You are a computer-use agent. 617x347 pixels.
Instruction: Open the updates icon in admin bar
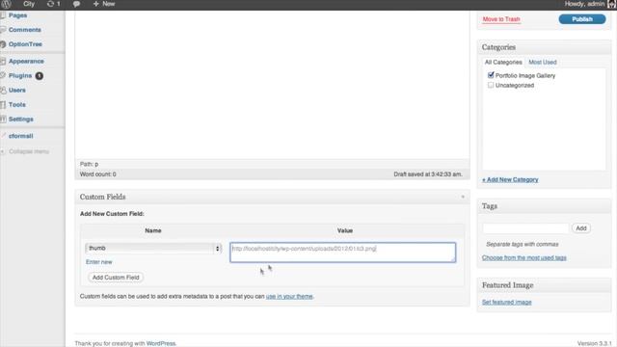[x=50, y=4]
